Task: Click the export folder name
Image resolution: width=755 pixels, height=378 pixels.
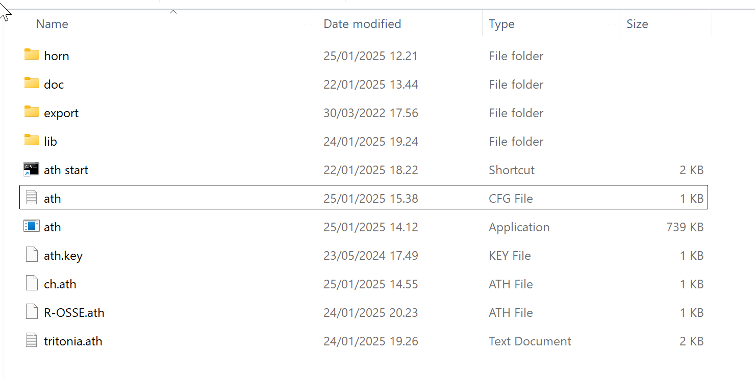Action: tap(61, 113)
